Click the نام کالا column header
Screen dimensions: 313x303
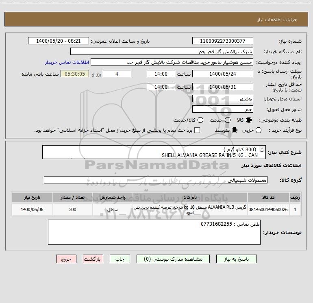tap(190, 197)
